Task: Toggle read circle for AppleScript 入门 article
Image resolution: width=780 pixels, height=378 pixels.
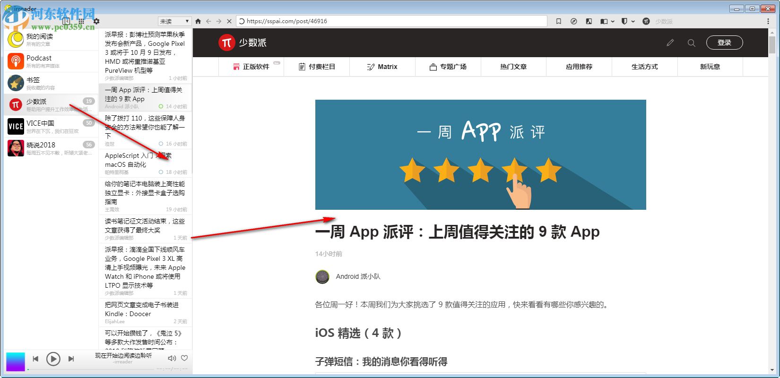Action: click(161, 172)
